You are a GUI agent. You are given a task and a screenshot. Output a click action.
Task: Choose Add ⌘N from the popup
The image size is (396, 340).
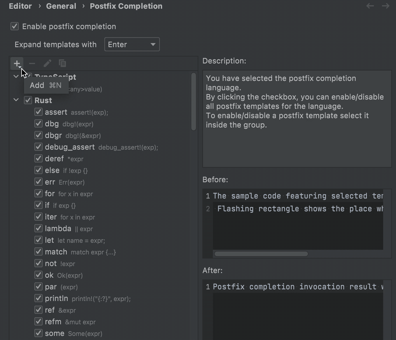click(45, 85)
